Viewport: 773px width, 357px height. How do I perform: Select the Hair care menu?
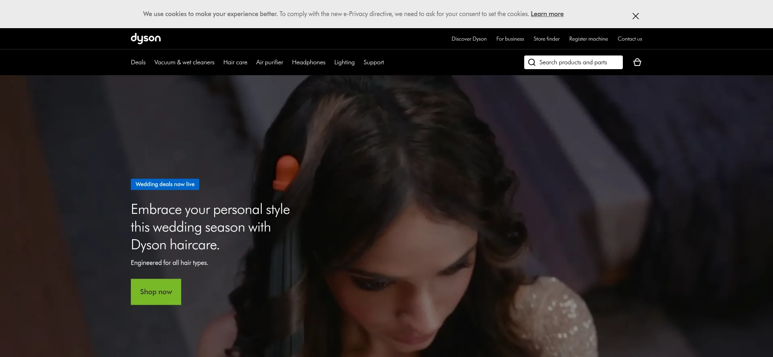coord(235,62)
